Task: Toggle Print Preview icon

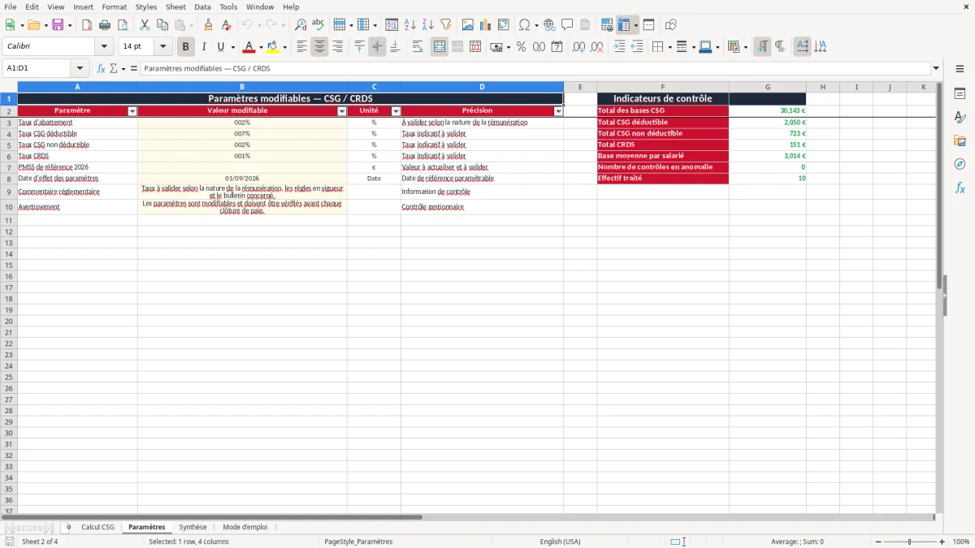Action: pos(123,25)
